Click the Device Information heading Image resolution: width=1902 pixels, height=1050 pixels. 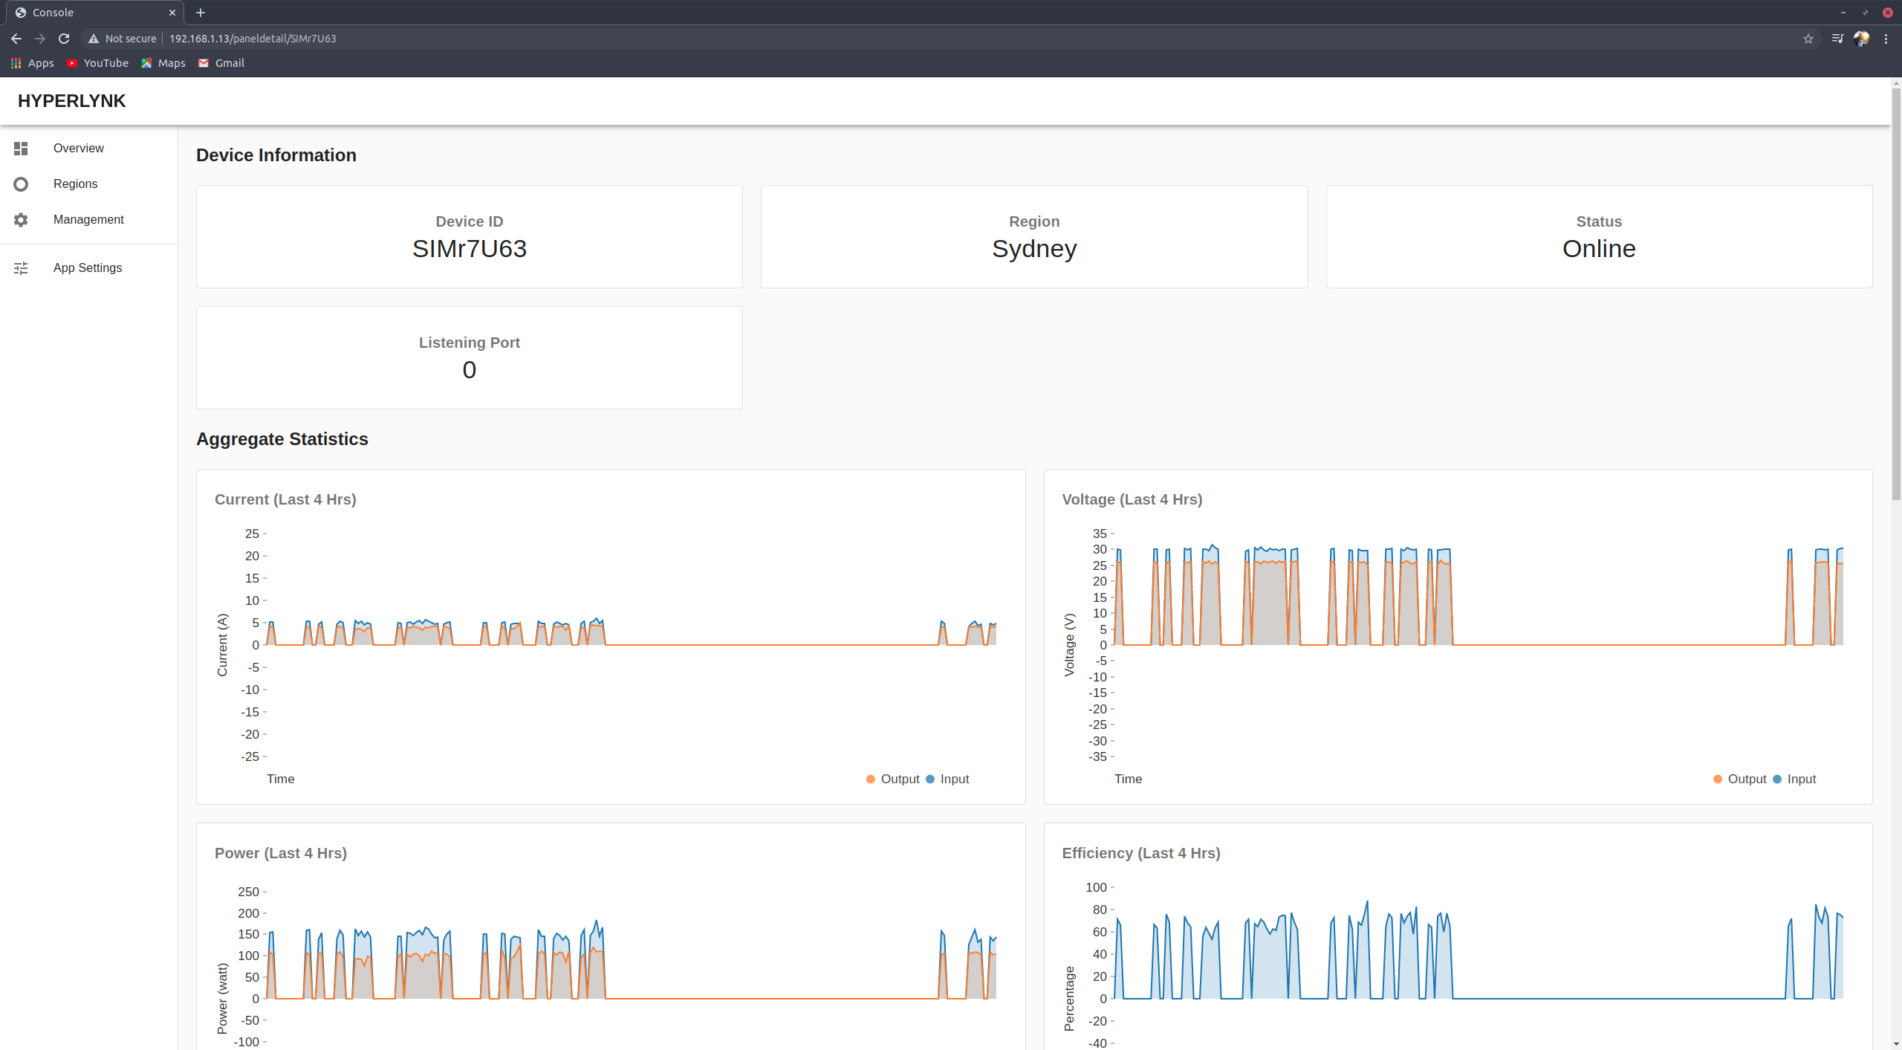pyautogui.click(x=276, y=155)
